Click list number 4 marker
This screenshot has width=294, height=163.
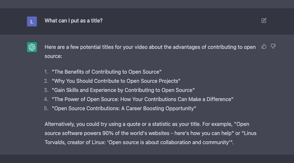[46, 99]
